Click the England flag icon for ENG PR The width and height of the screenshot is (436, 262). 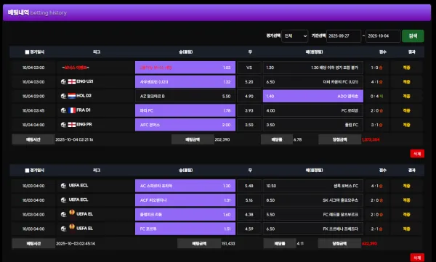coord(72,125)
